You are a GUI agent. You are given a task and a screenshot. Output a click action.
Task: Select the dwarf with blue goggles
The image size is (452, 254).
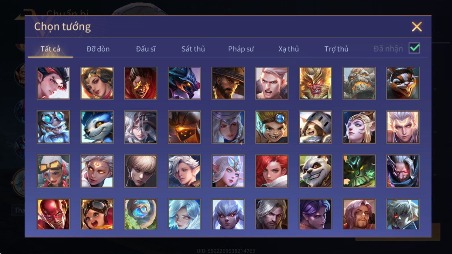point(53,127)
